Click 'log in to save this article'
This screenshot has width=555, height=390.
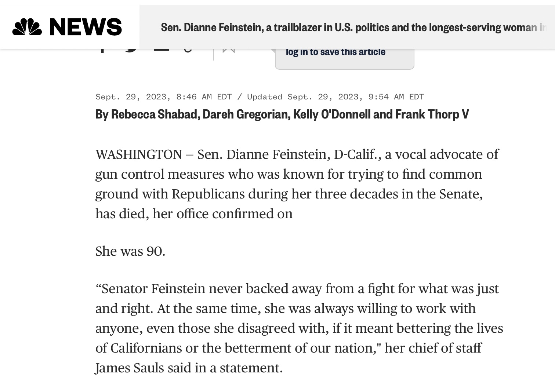(x=335, y=52)
